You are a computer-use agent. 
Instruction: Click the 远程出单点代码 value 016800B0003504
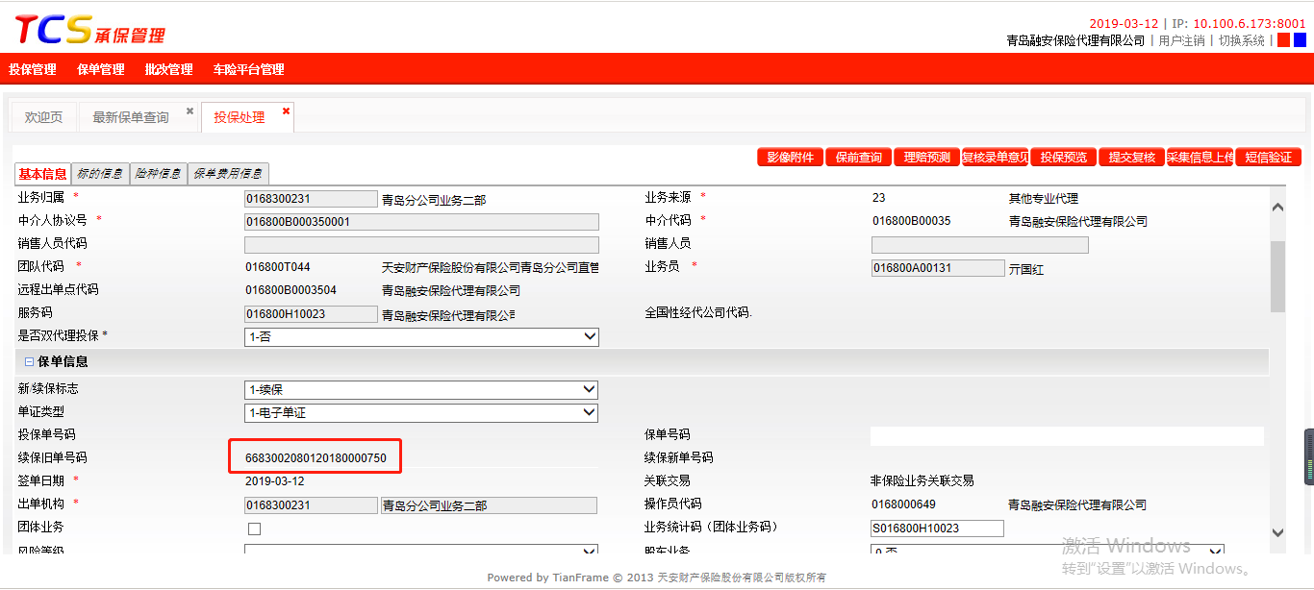[291, 290]
